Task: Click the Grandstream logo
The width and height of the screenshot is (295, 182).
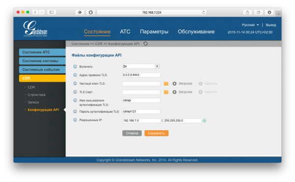Action: [35, 29]
